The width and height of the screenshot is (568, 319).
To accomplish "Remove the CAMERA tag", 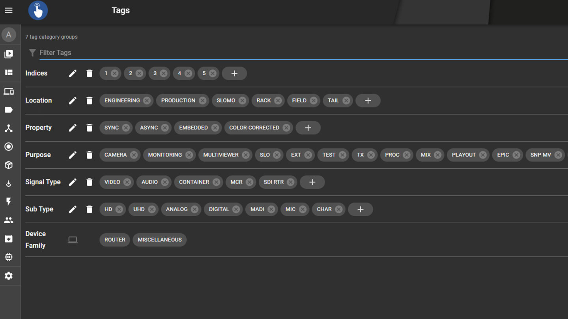I will 134,155.
